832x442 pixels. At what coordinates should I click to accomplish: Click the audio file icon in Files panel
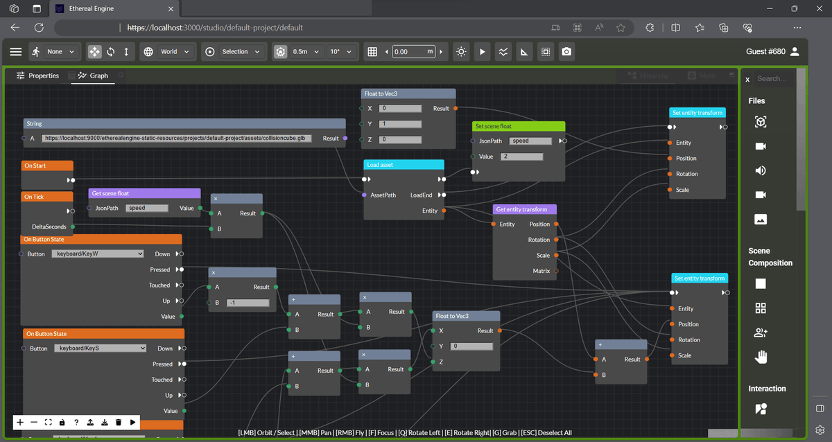point(759,170)
